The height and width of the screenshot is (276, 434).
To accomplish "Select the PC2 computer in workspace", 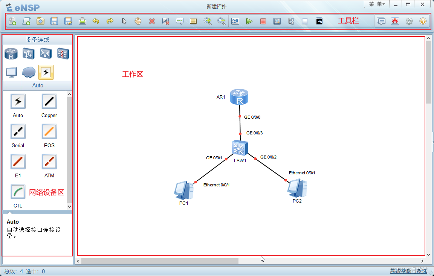I will 297,188.
